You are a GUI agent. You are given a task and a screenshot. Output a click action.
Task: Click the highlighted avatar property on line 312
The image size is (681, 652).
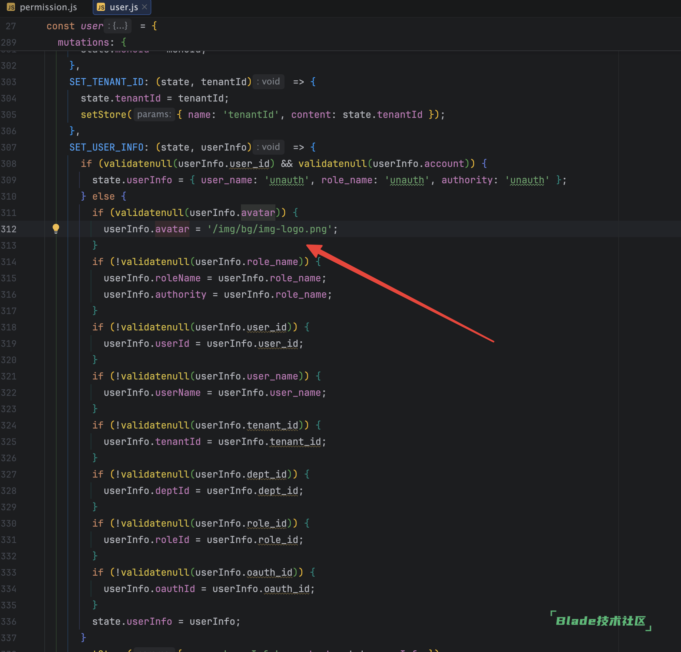click(x=172, y=229)
